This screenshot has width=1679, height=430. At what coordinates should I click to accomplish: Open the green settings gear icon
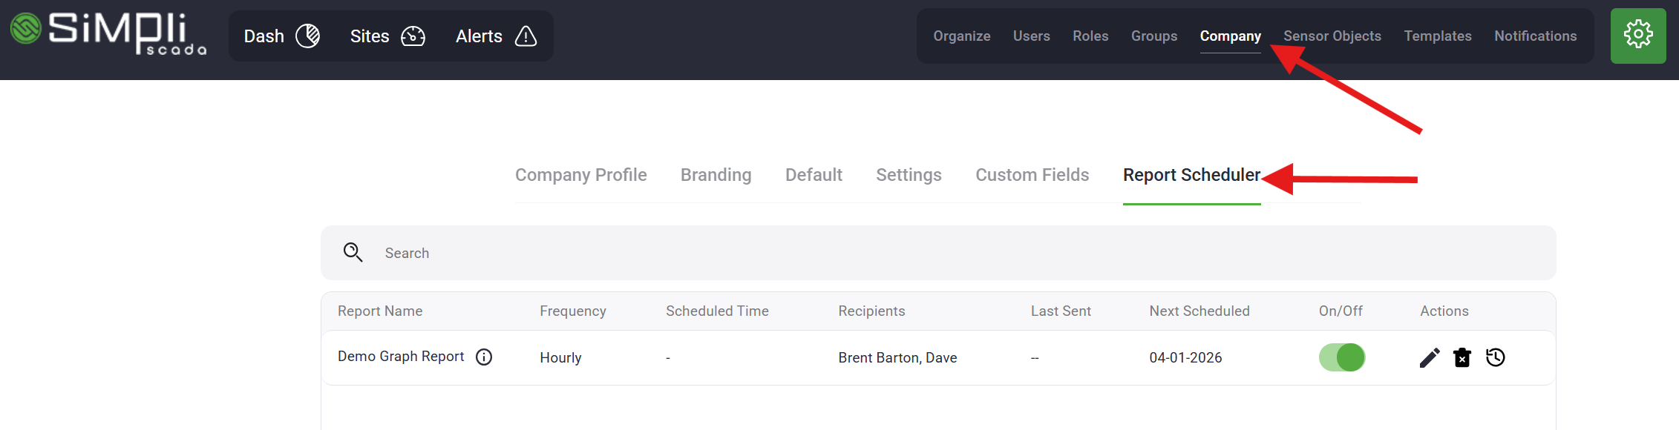click(x=1638, y=36)
